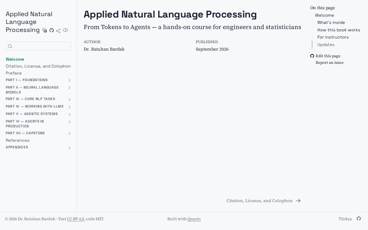Toggle dark mode switch in sidebar header

66,30
